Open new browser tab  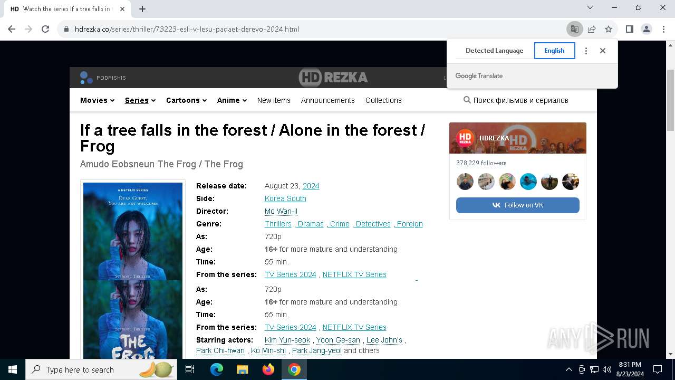[142, 9]
